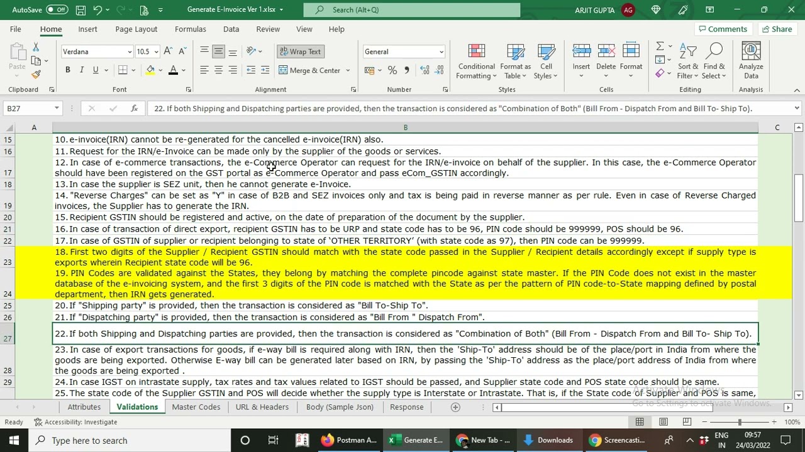Switch to Page Layout view in status bar

point(663,422)
